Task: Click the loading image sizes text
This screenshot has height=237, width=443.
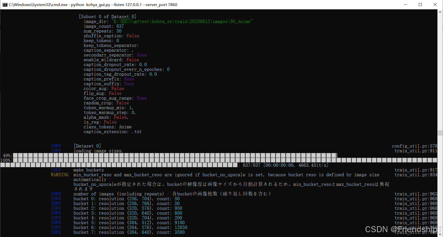Action: pyautogui.click(x=98, y=151)
